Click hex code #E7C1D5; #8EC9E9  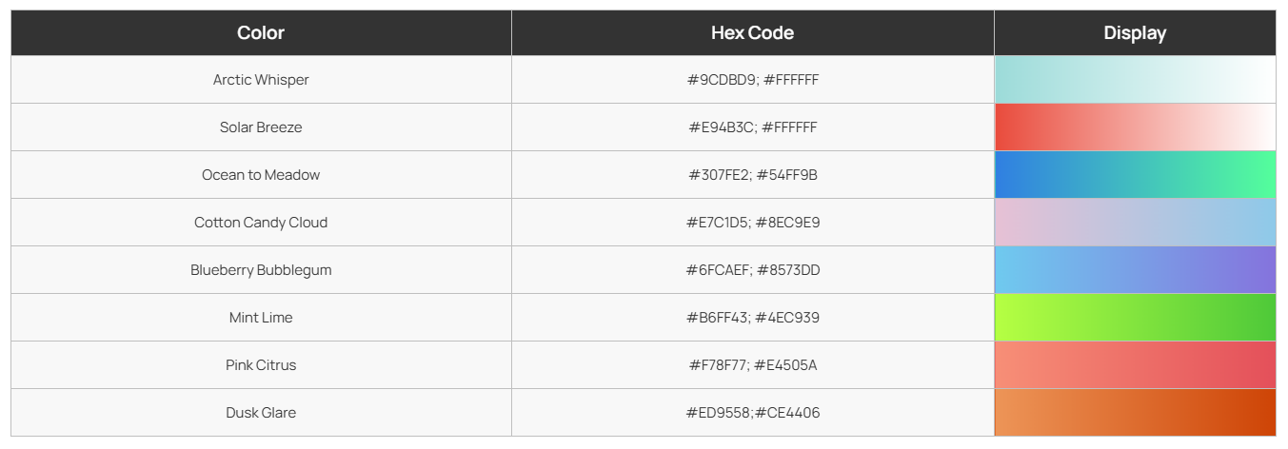pos(752,223)
